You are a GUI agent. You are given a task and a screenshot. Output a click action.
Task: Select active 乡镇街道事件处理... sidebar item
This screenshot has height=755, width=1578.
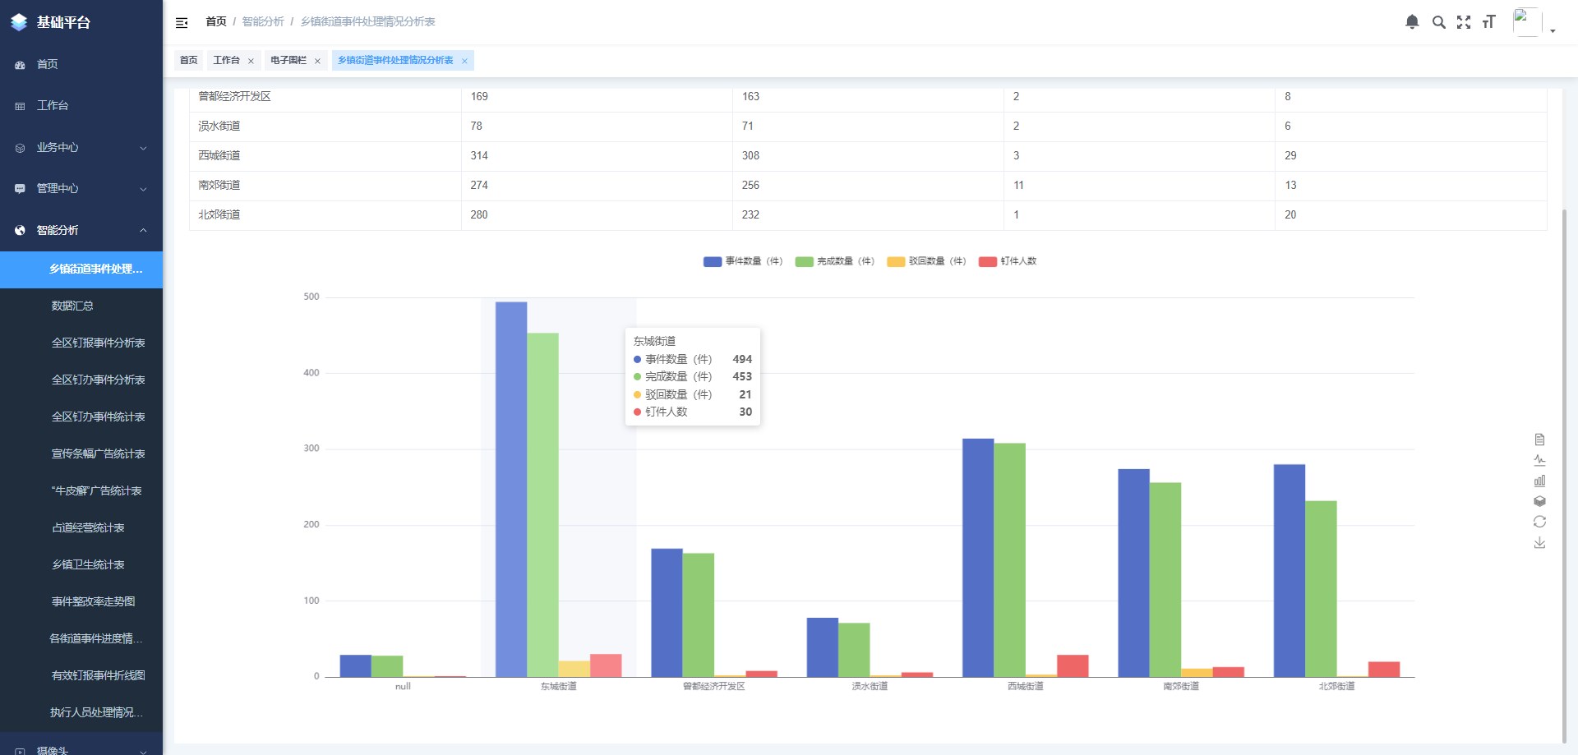[81, 269]
